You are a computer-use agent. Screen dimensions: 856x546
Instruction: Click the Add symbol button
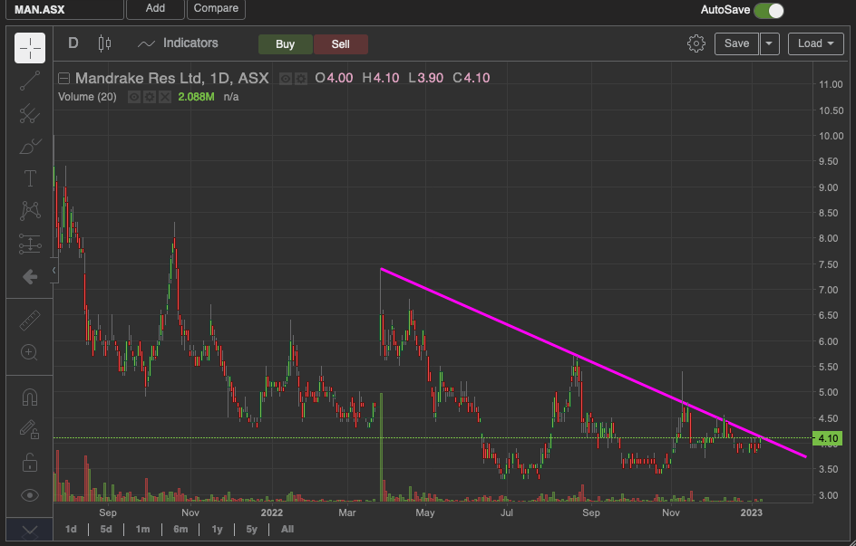pos(155,9)
